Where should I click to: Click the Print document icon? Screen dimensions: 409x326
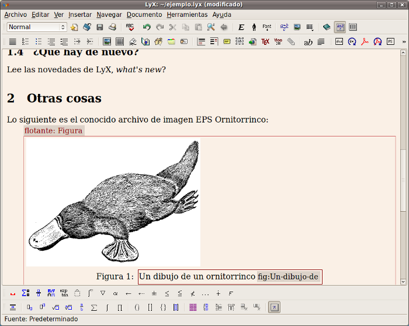pyautogui.click(x=112, y=27)
